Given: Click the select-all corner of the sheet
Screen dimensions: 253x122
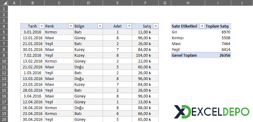Looking at the screenshot, I should [4, 3].
